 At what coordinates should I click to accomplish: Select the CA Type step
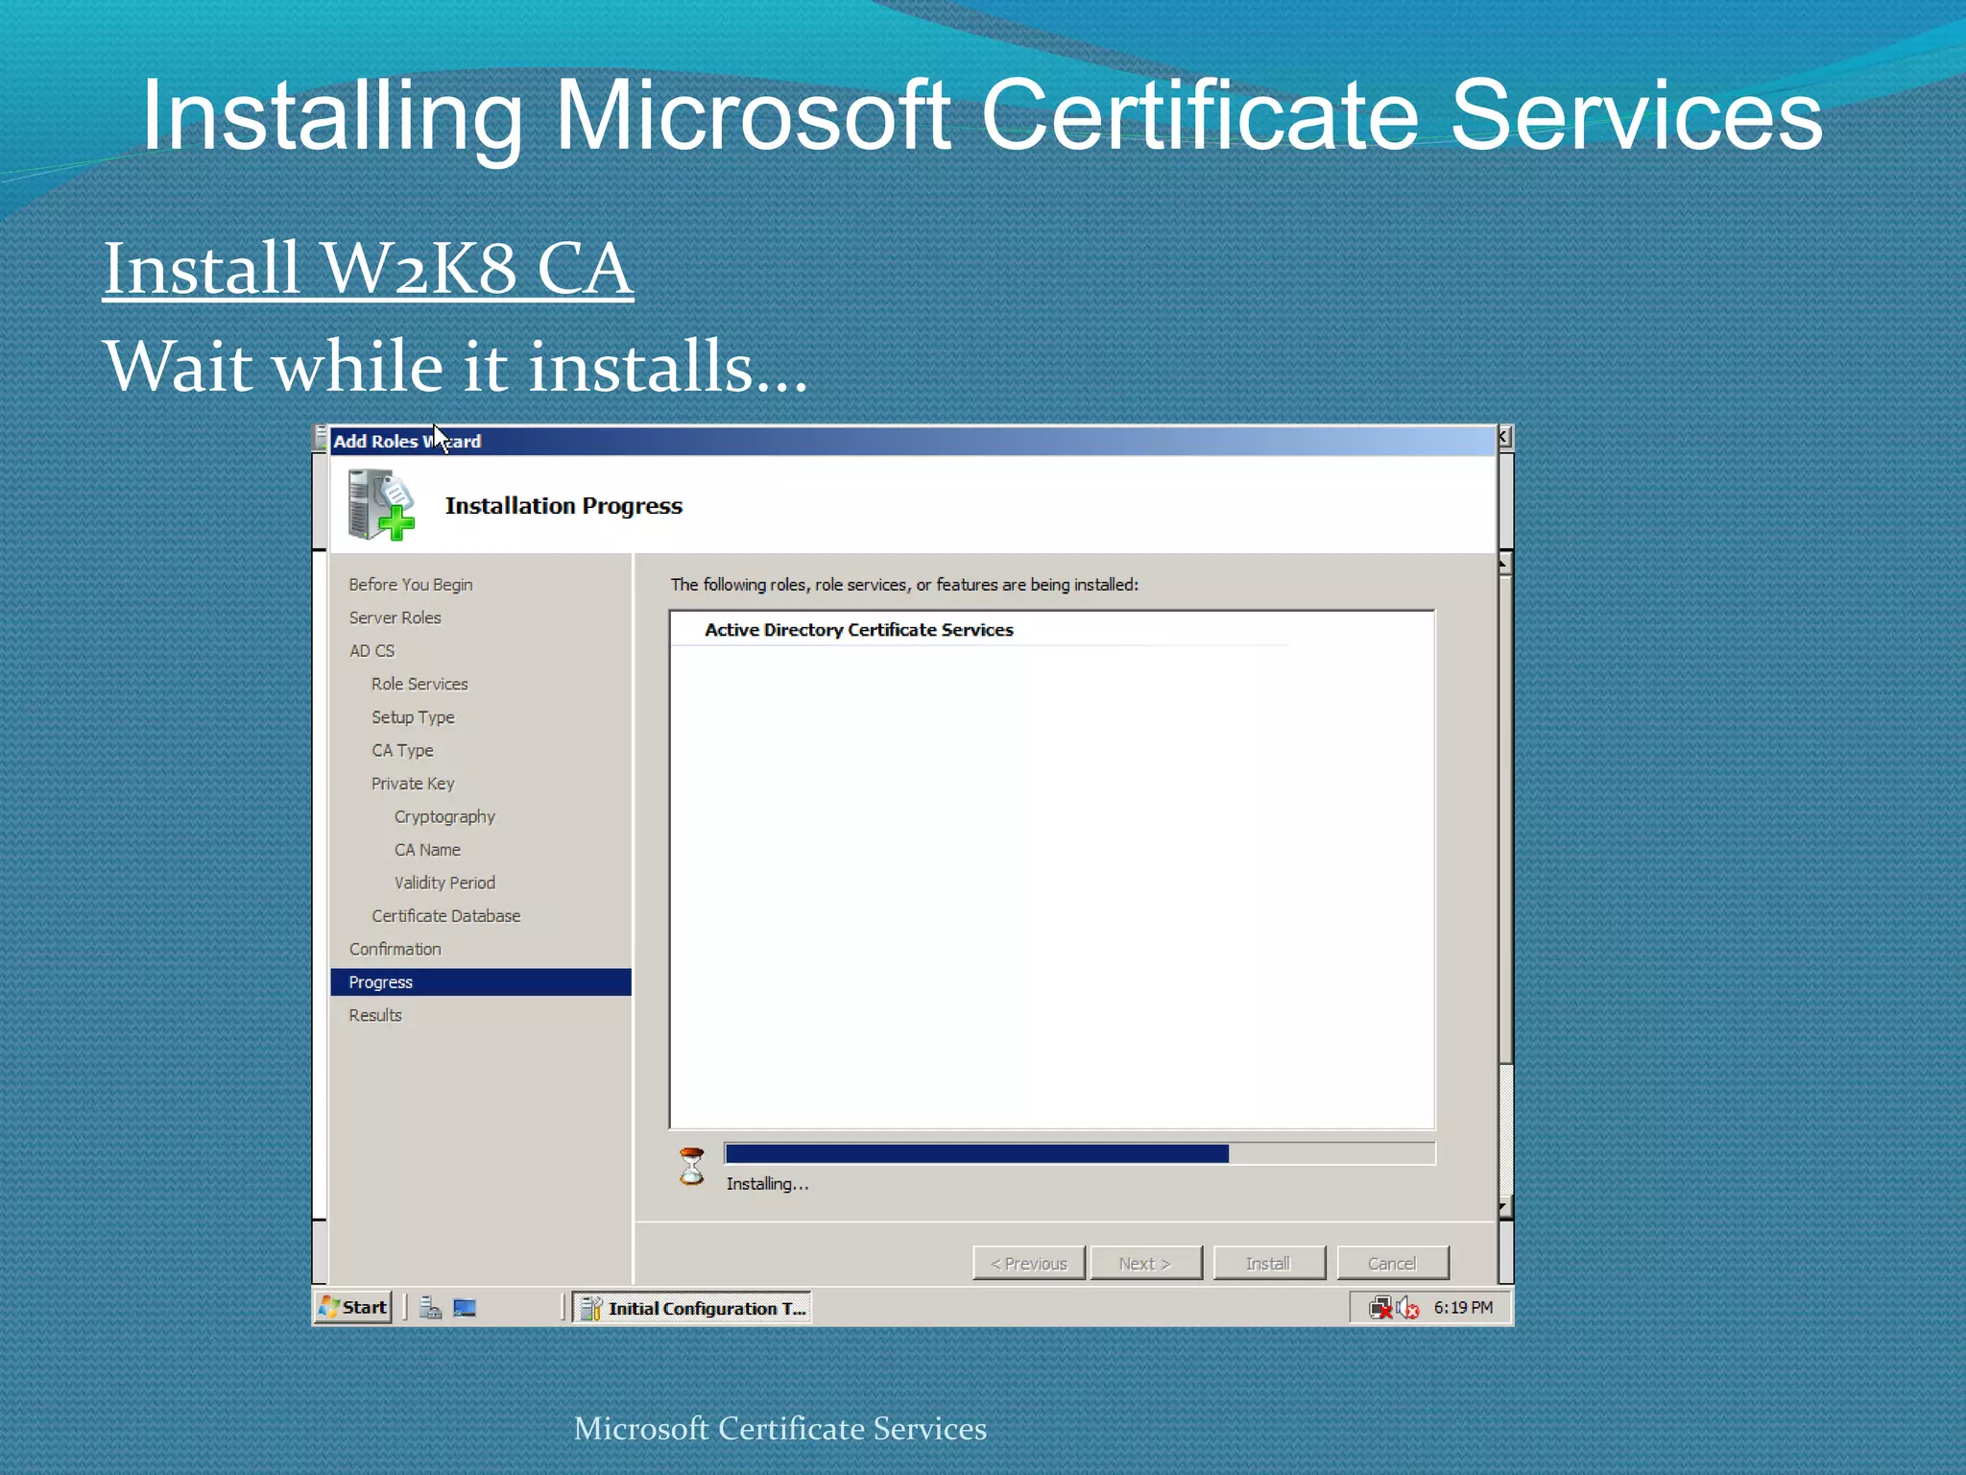(x=402, y=750)
